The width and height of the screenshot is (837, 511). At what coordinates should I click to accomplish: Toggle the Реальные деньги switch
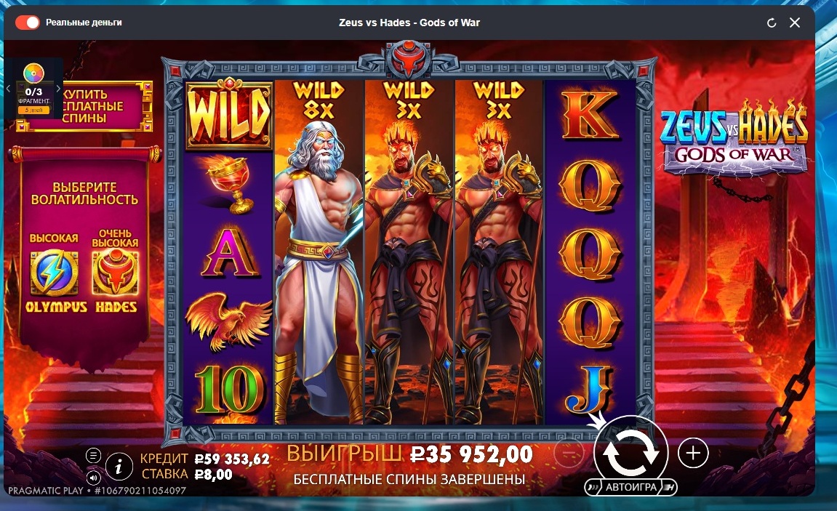(x=27, y=23)
